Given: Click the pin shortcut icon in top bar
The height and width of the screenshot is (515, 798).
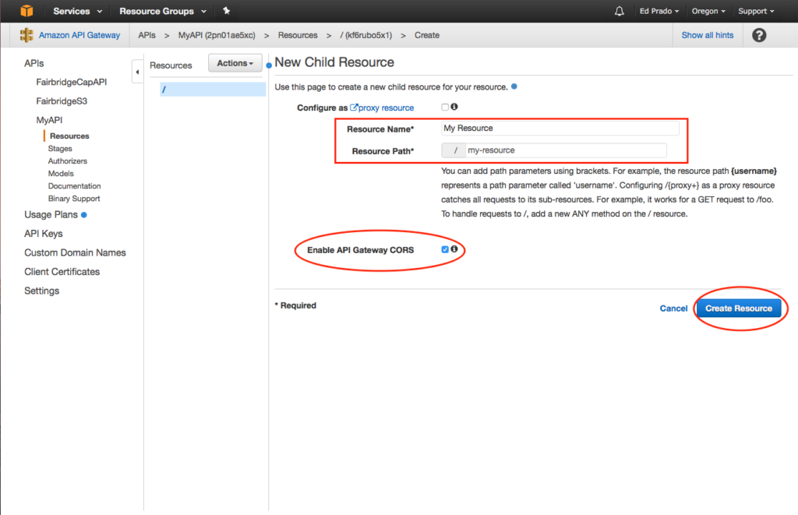Looking at the screenshot, I should point(226,11).
